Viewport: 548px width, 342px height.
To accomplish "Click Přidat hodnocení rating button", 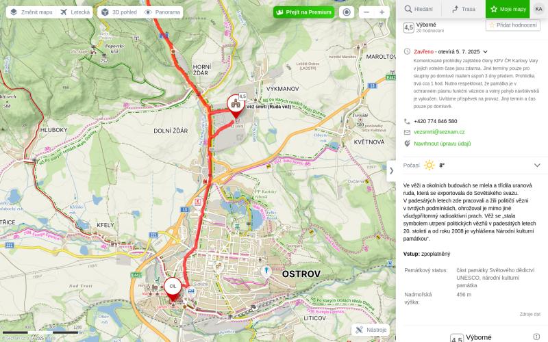I will click(512, 25).
